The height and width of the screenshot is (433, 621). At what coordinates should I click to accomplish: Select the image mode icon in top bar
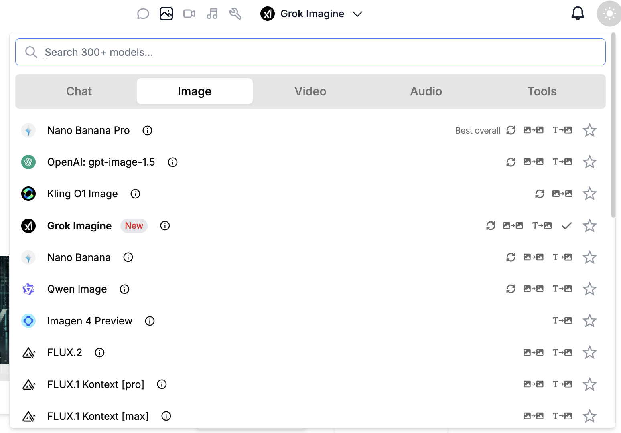pyautogui.click(x=166, y=13)
